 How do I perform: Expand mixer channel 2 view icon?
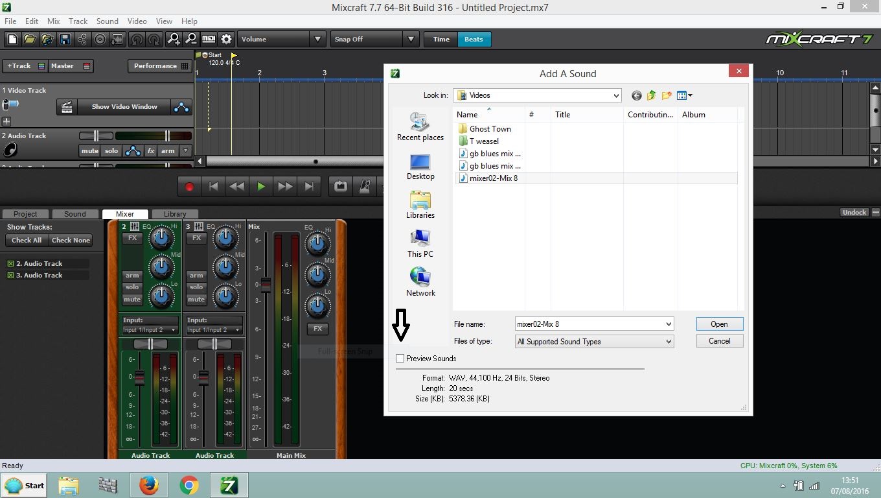135,226
